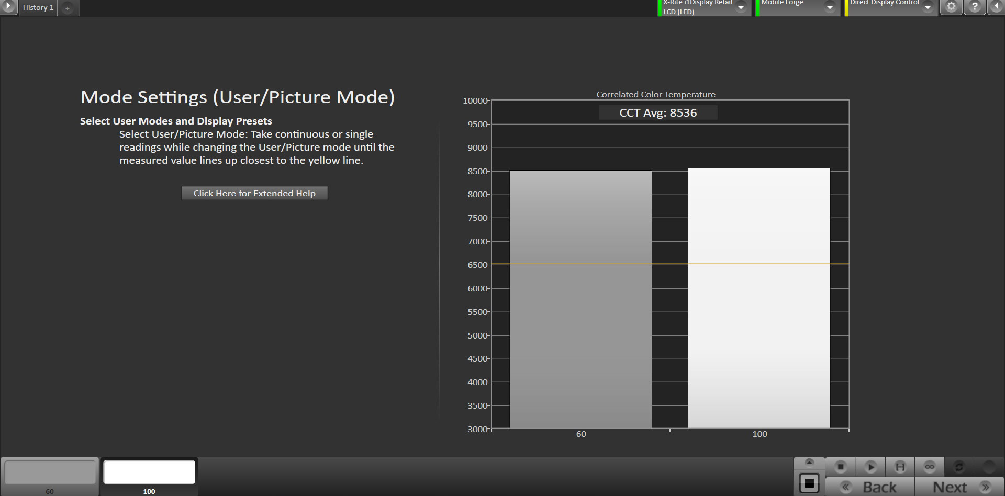Open settings with the gear icon
The width and height of the screenshot is (1005, 496).
951,7
